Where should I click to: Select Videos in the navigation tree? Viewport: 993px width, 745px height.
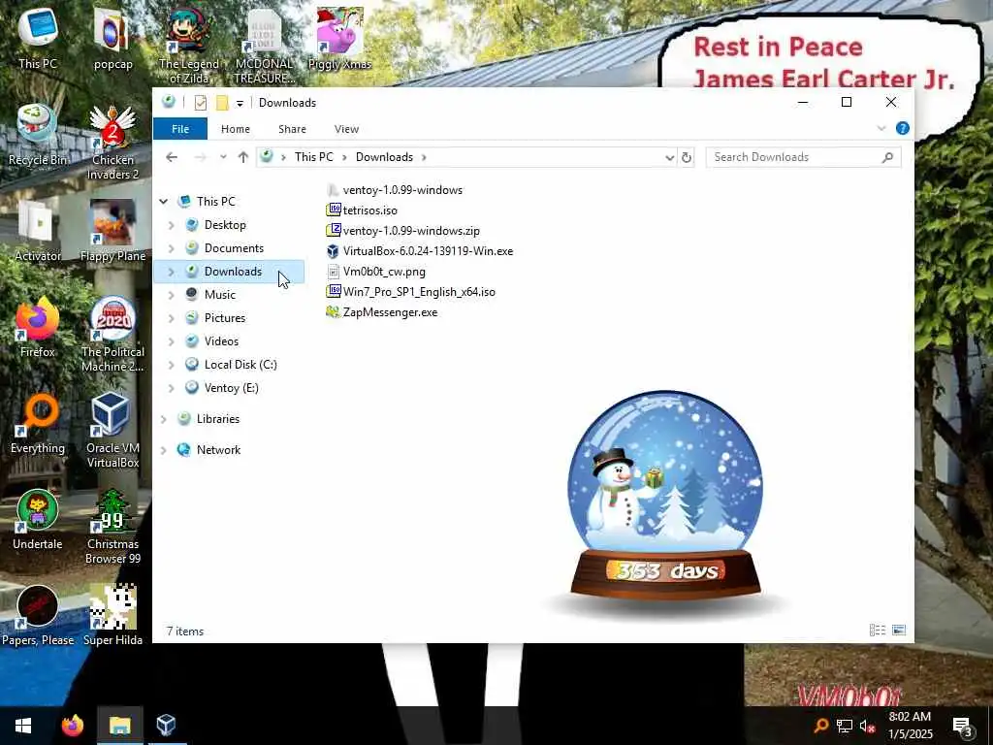tap(222, 341)
